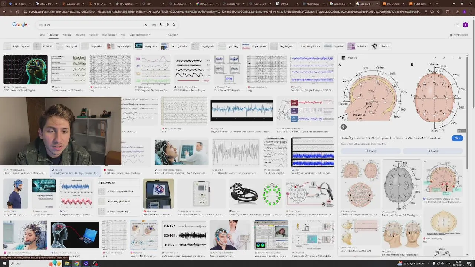Select the Epilepsi filter chip
The width and height of the screenshot is (475, 267).
pyautogui.click(x=43, y=46)
